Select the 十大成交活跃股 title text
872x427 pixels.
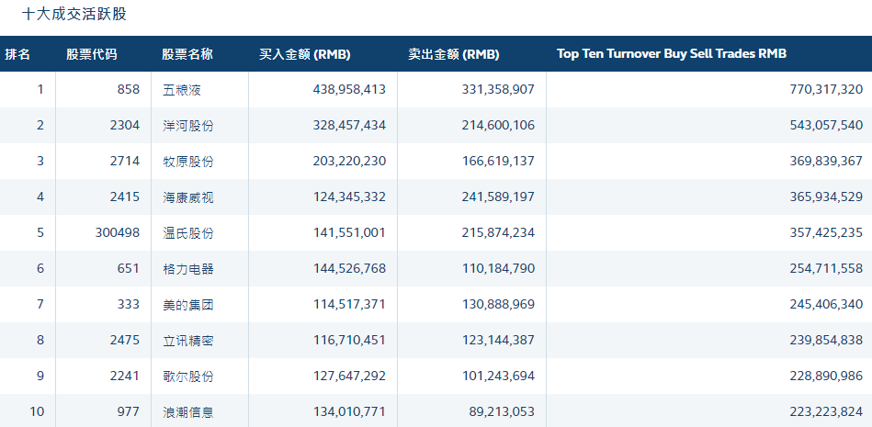74,14
